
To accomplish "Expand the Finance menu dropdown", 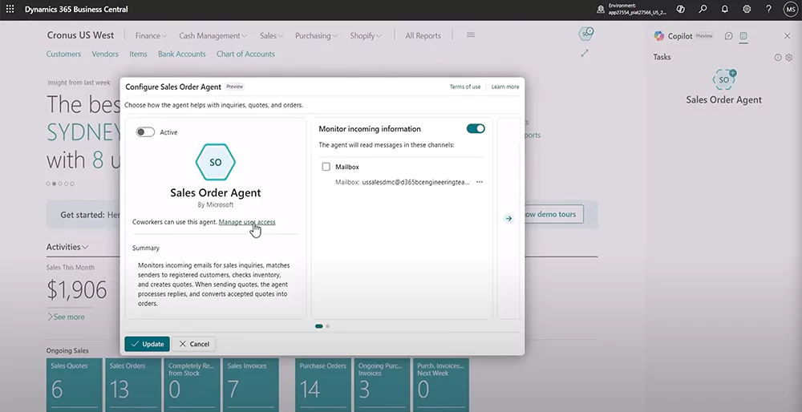I will click(x=151, y=36).
